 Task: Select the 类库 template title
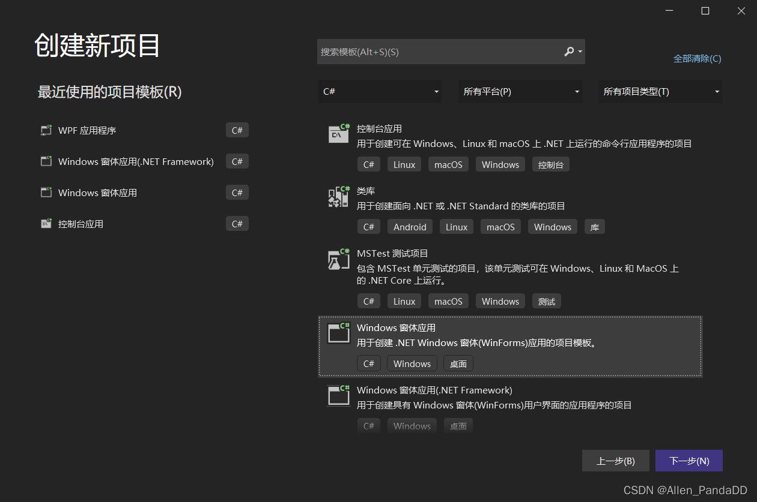tap(366, 191)
